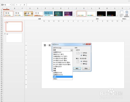Open the 幻灯片大小 ribbon button
Viewport: 130px width, 102px height.
121,14
